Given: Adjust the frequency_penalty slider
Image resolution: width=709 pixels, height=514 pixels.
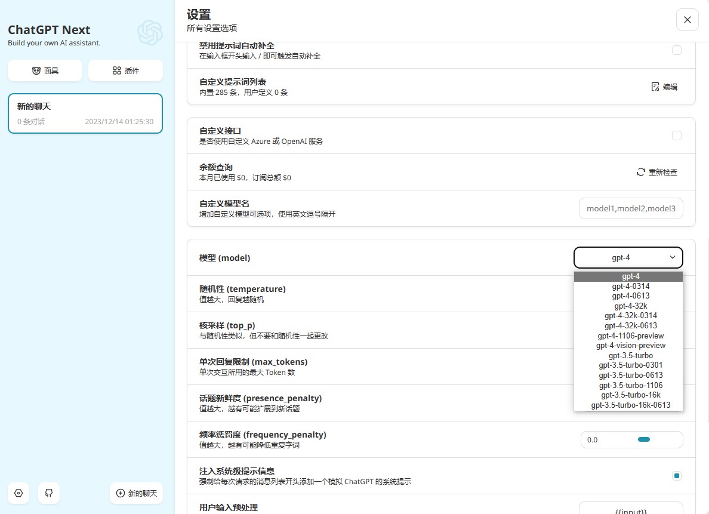Looking at the screenshot, I should pos(643,440).
